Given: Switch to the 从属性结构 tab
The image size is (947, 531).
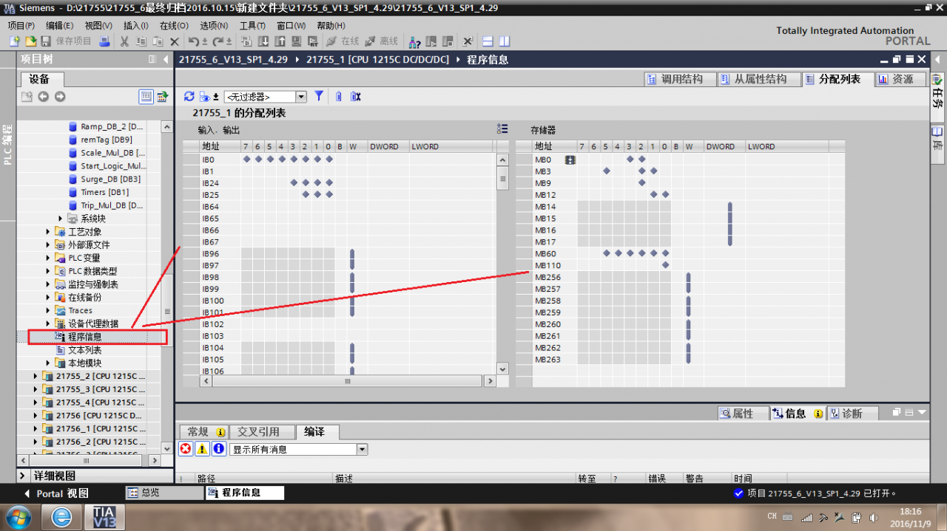Looking at the screenshot, I should pyautogui.click(x=760, y=79).
